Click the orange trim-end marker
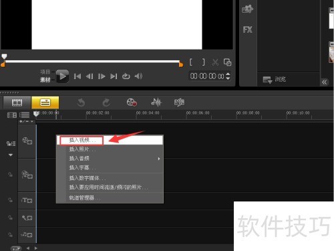The width and height of the screenshot is (334, 251). (x=181, y=64)
